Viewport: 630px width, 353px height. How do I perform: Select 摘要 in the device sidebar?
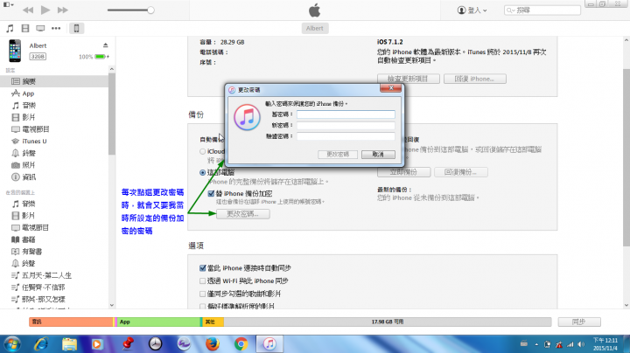[x=54, y=81]
